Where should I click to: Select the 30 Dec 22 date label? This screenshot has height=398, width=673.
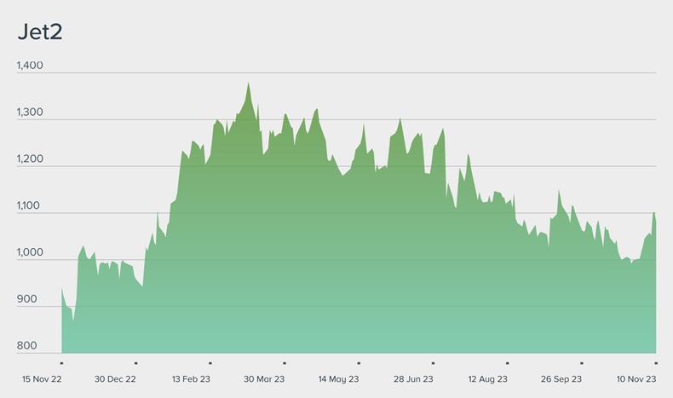click(x=115, y=379)
